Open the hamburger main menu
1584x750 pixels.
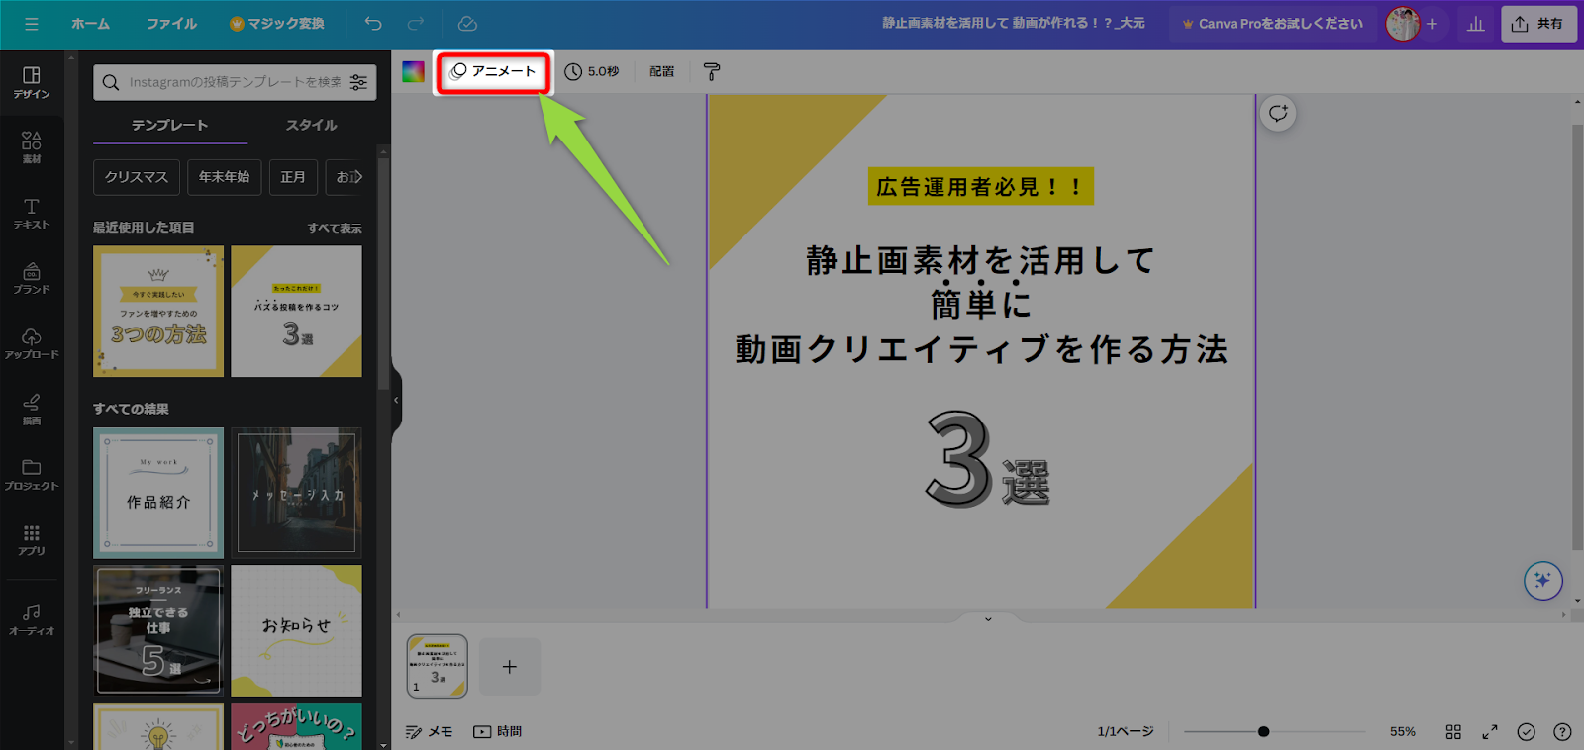click(32, 24)
